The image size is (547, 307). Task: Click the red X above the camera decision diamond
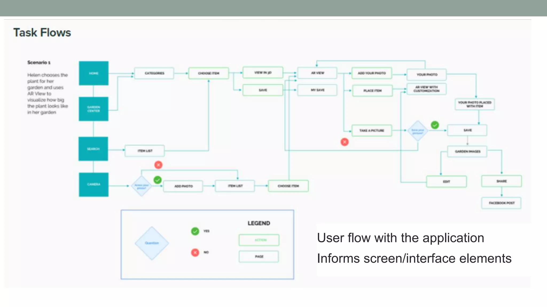tap(158, 165)
